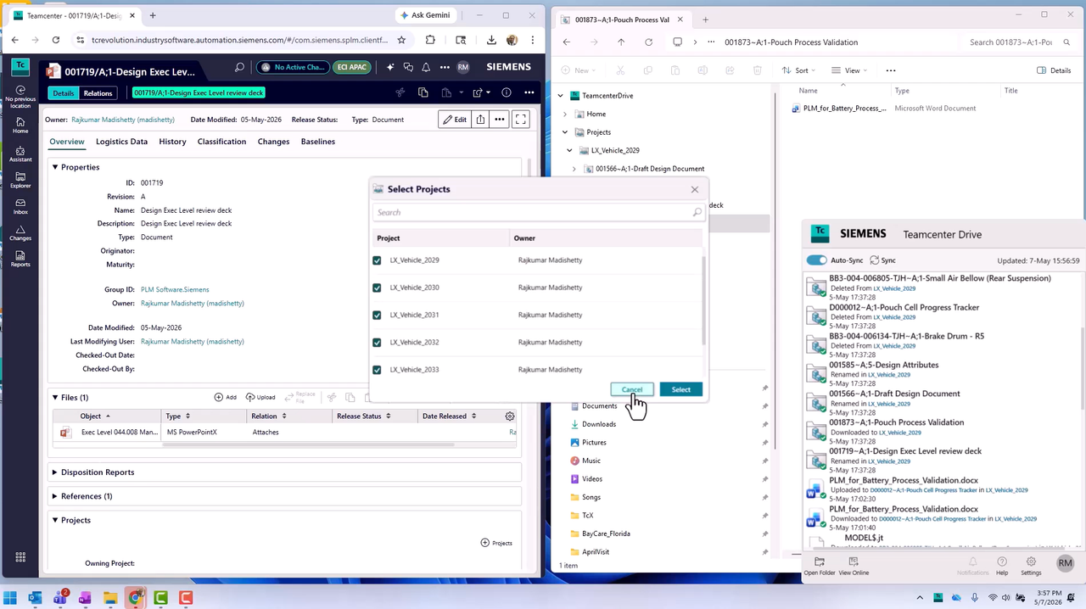This screenshot has width=1086, height=609.
Task: Switch to the Baselines tab
Action: pos(318,142)
